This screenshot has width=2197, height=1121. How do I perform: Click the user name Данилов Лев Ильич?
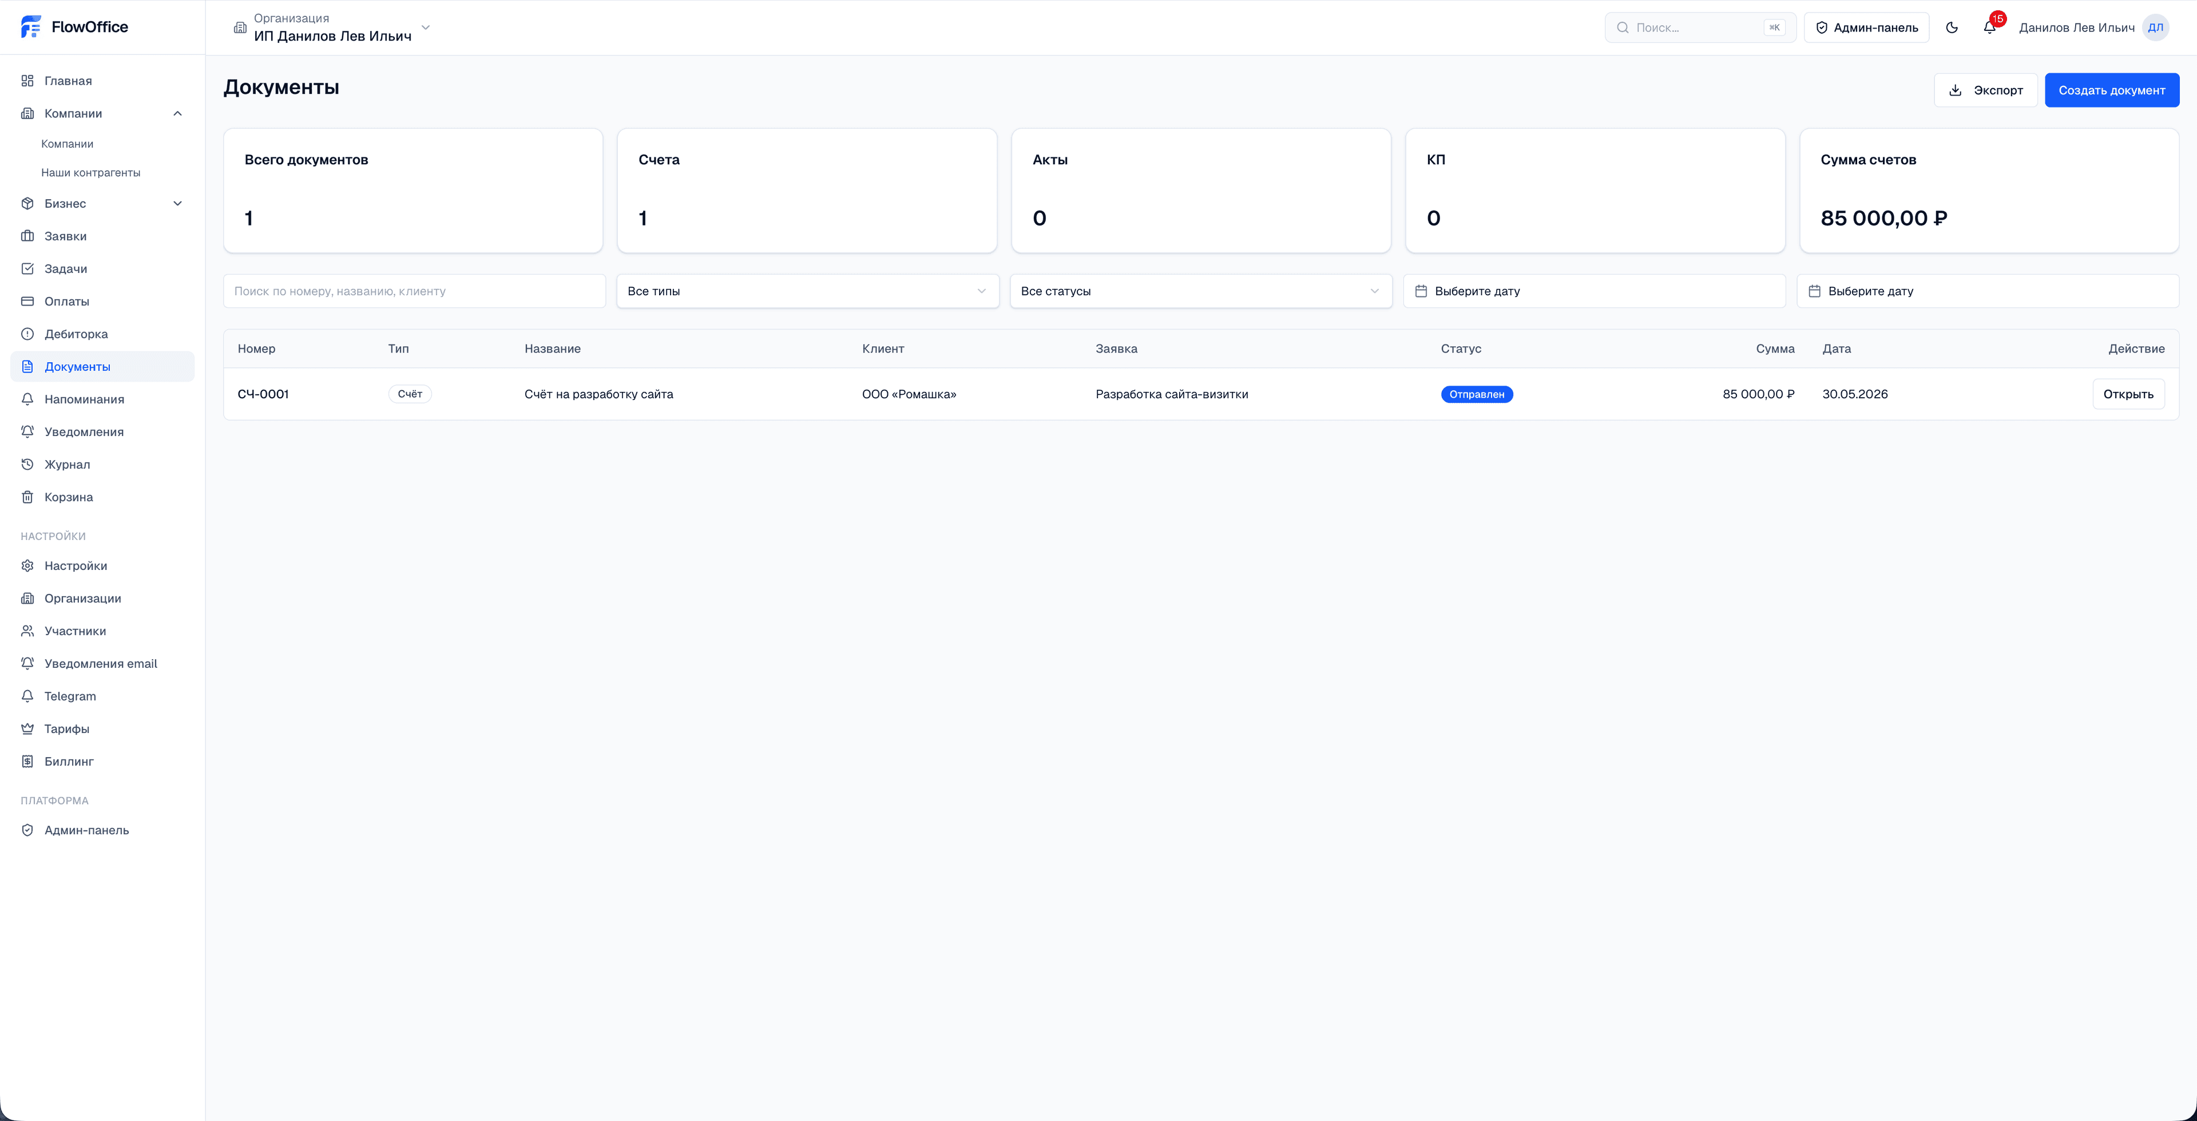(x=2076, y=28)
